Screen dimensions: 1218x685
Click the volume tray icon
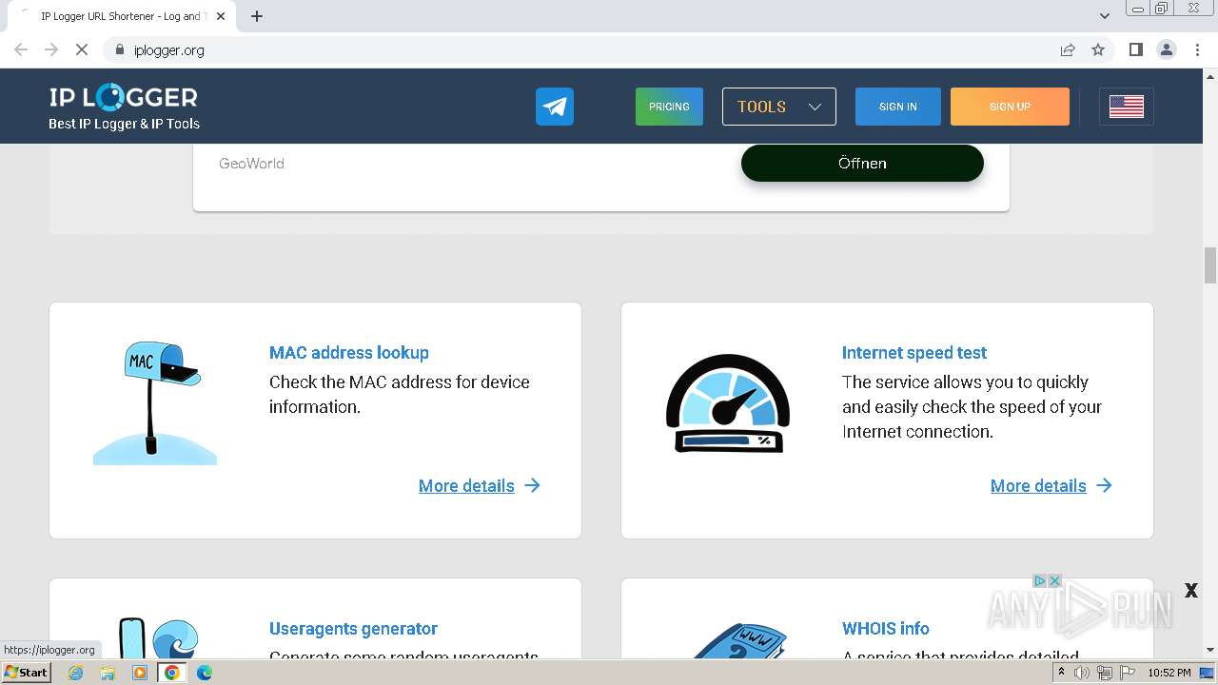tap(1082, 673)
